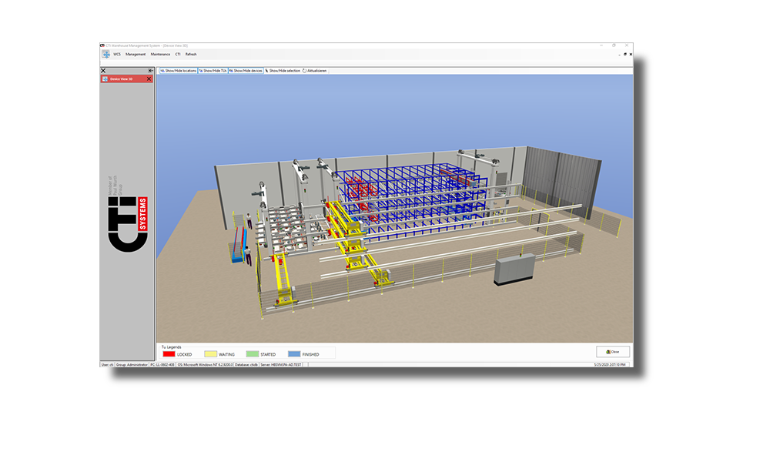Click the green STARTED legend swatch

pos(253,354)
